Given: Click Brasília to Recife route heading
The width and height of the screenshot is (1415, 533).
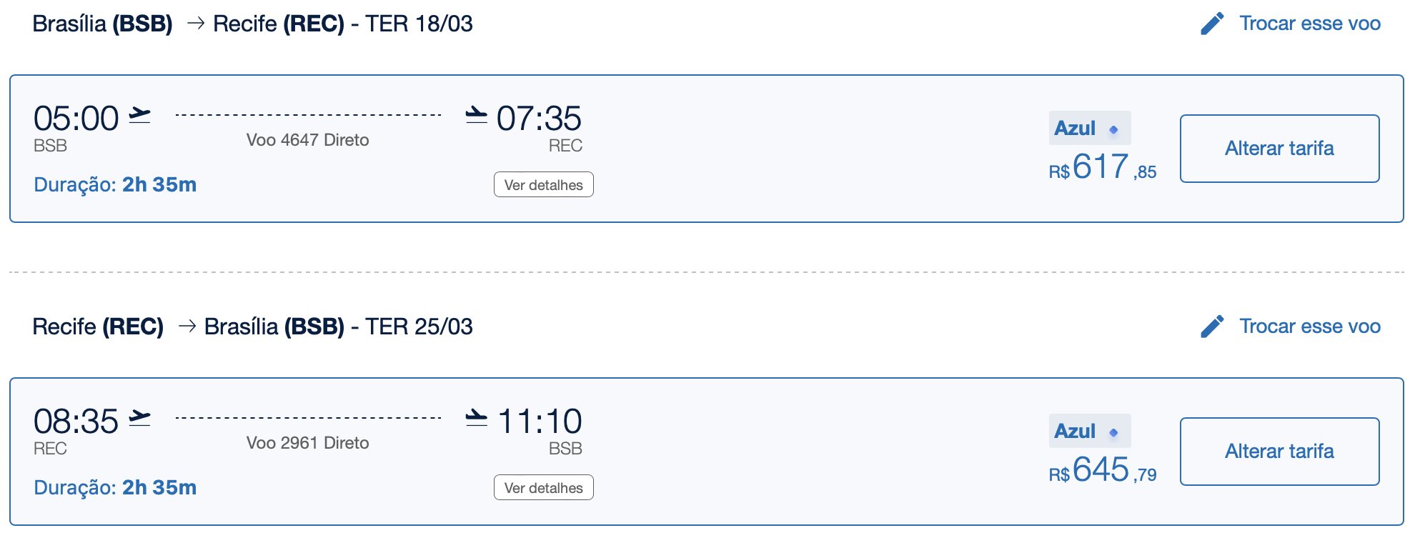Looking at the screenshot, I should (x=252, y=24).
